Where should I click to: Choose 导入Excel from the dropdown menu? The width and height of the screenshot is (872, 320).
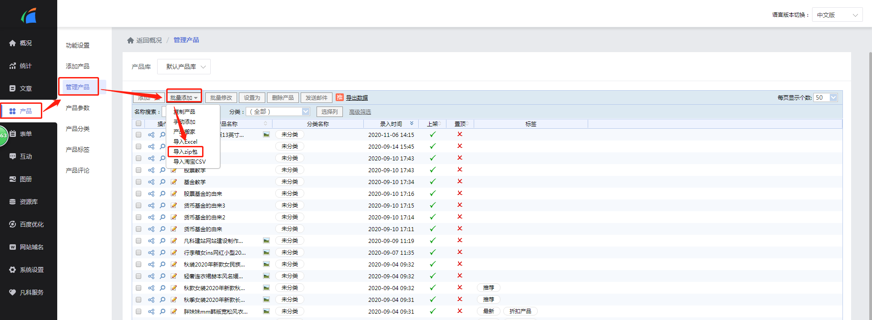coord(185,142)
